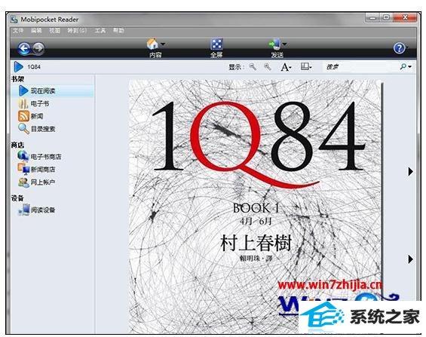Screen dimensions: 426x337
Task: Open the 帮助 menu
Action: 118,30
